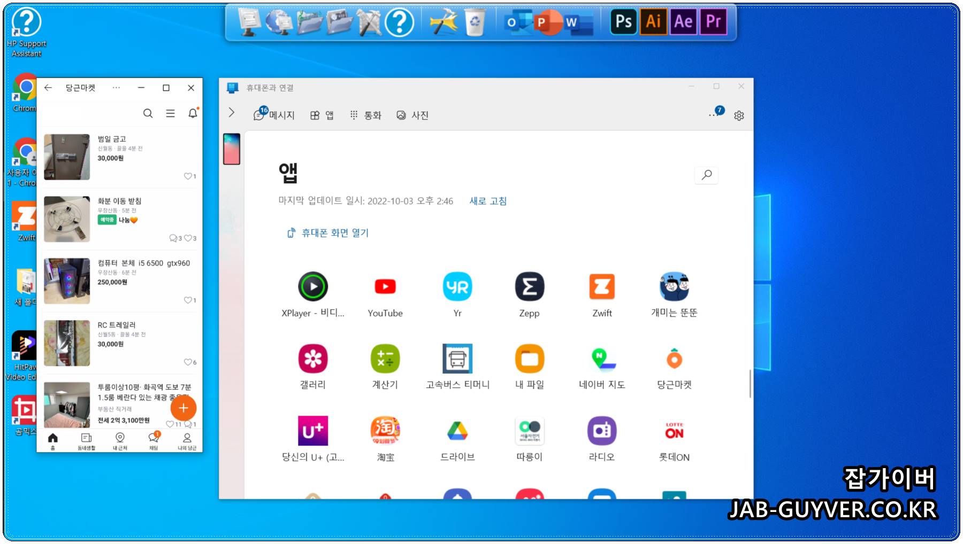This screenshot has height=544, width=963.
Task: Open the 갤러리 gallery app
Action: tap(313, 359)
